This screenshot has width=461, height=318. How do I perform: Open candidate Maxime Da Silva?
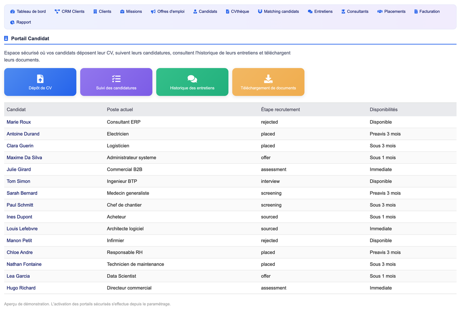pyautogui.click(x=24, y=158)
